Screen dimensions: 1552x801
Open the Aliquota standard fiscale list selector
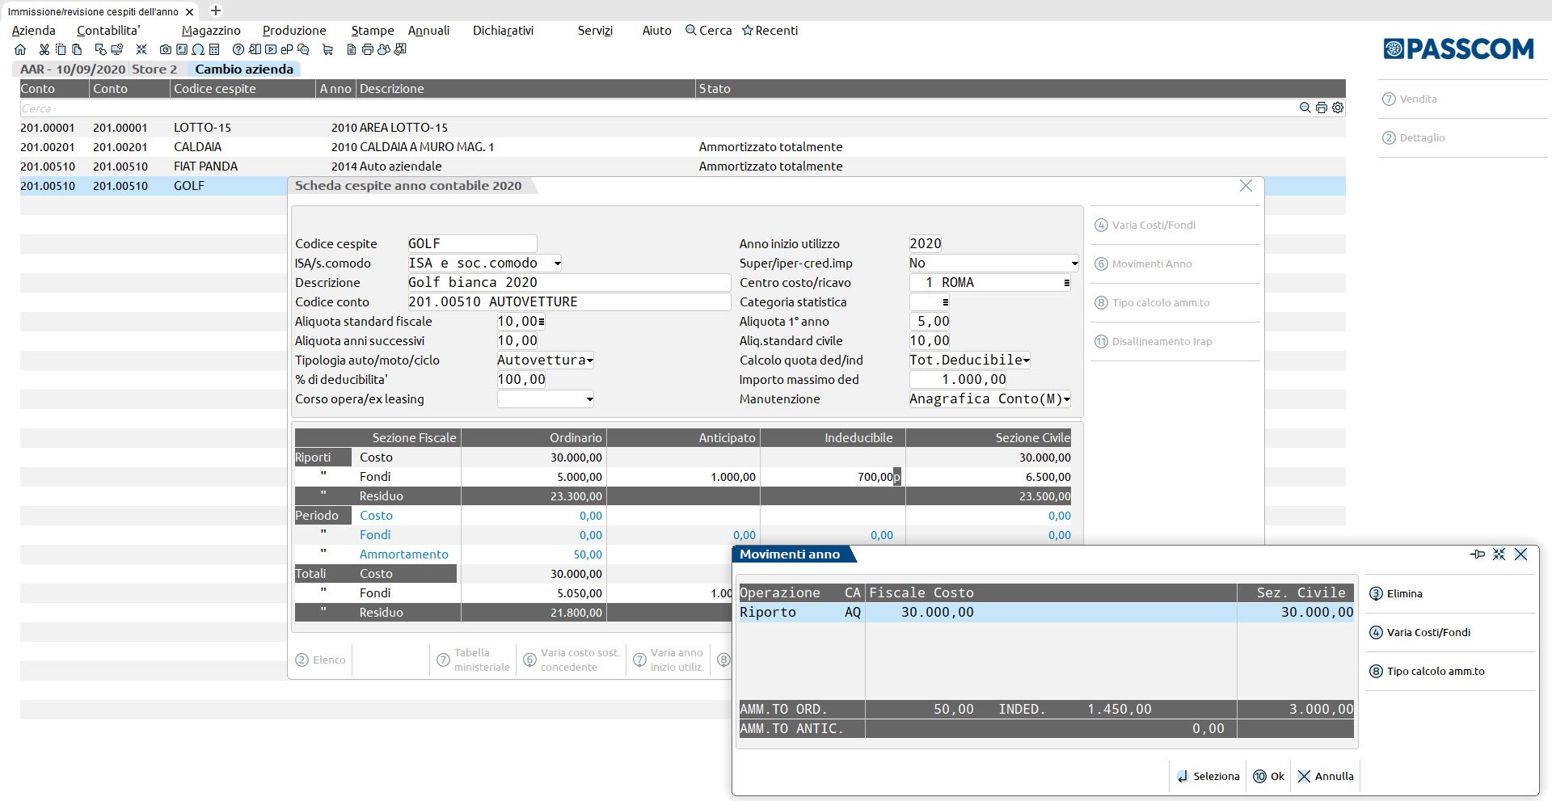[542, 322]
